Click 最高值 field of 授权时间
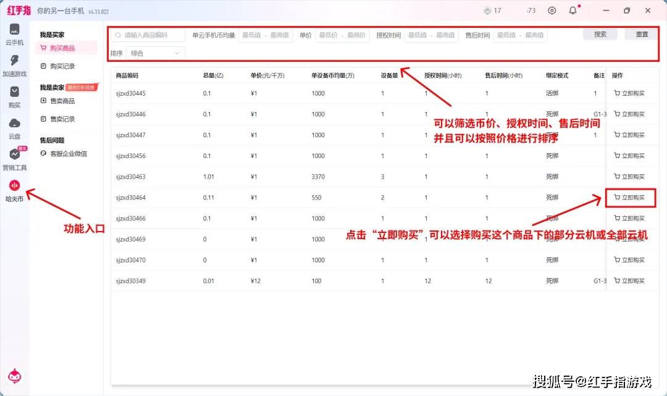The height and width of the screenshot is (396, 667). click(445, 35)
